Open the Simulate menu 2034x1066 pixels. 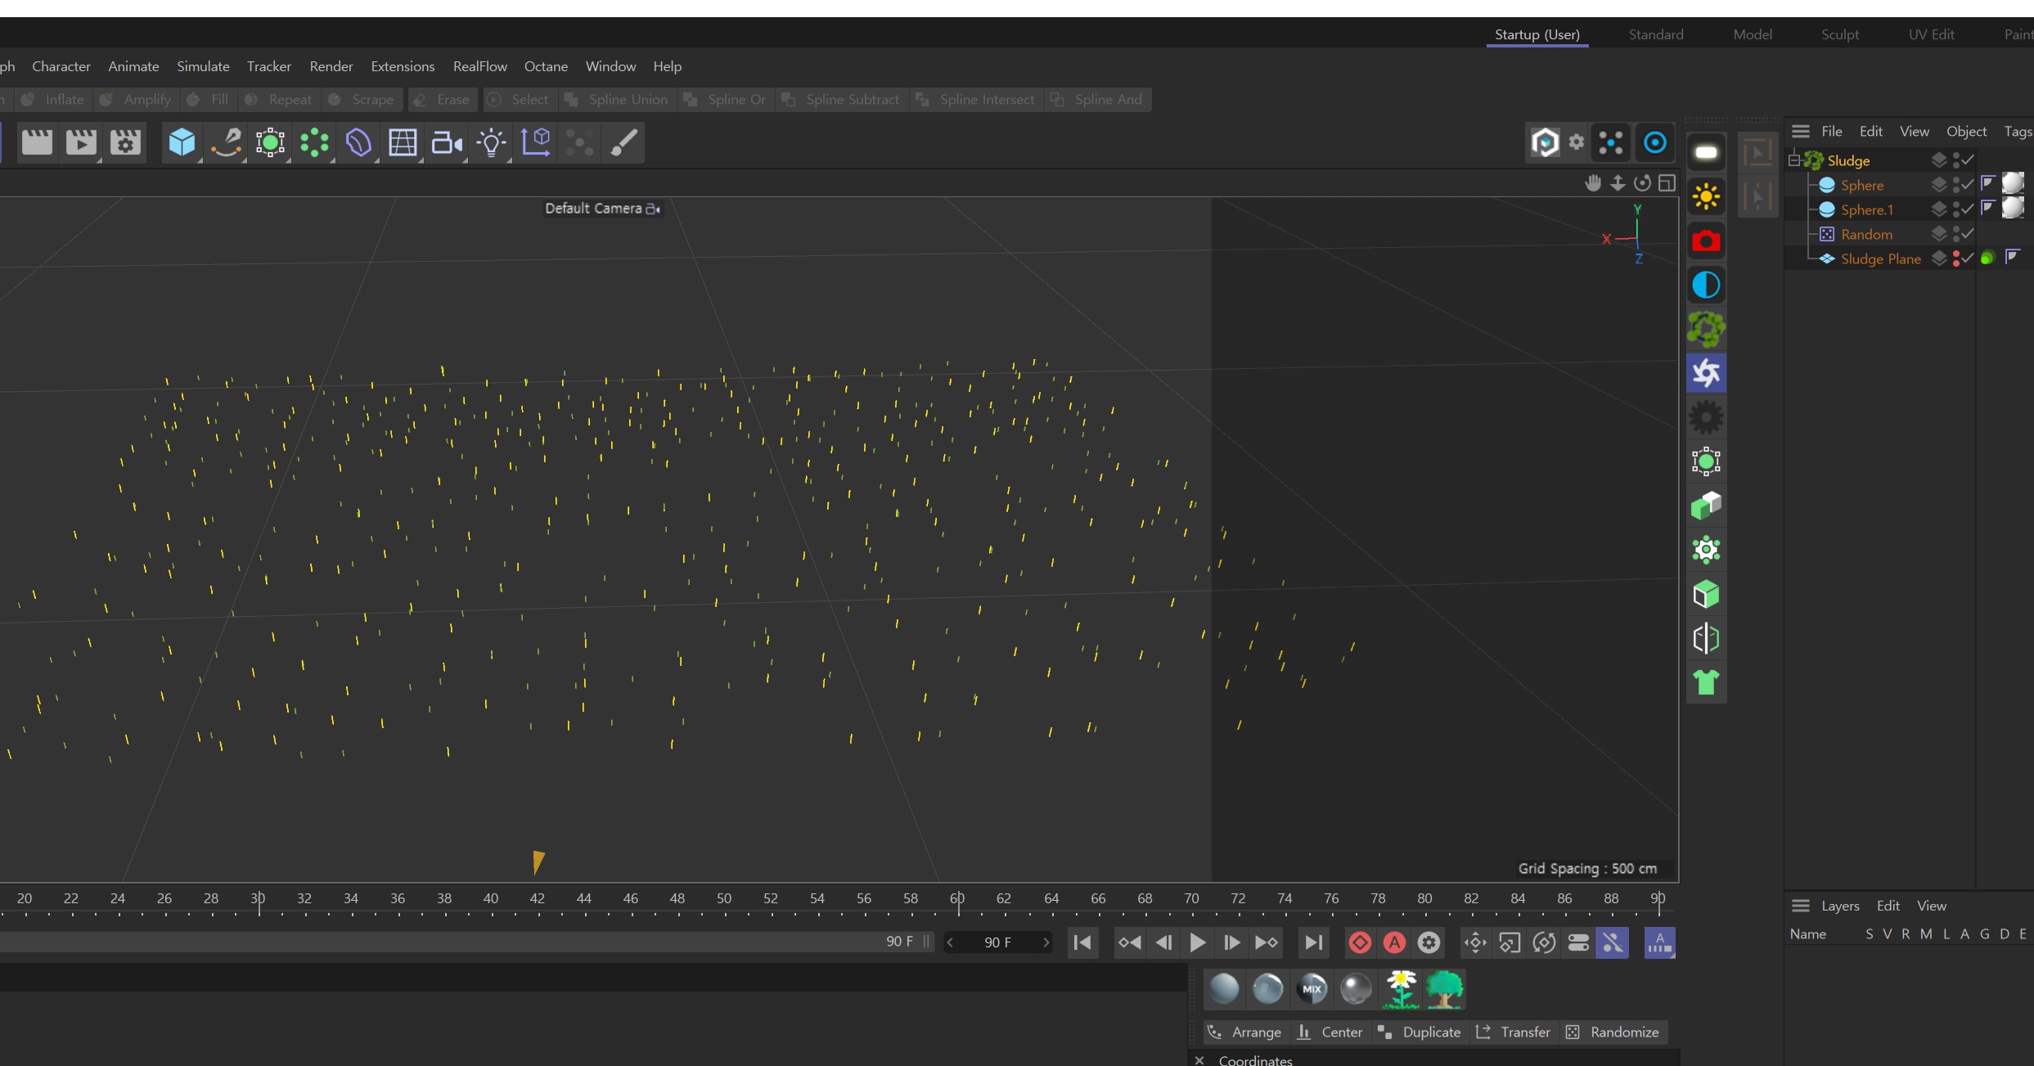pos(203,66)
